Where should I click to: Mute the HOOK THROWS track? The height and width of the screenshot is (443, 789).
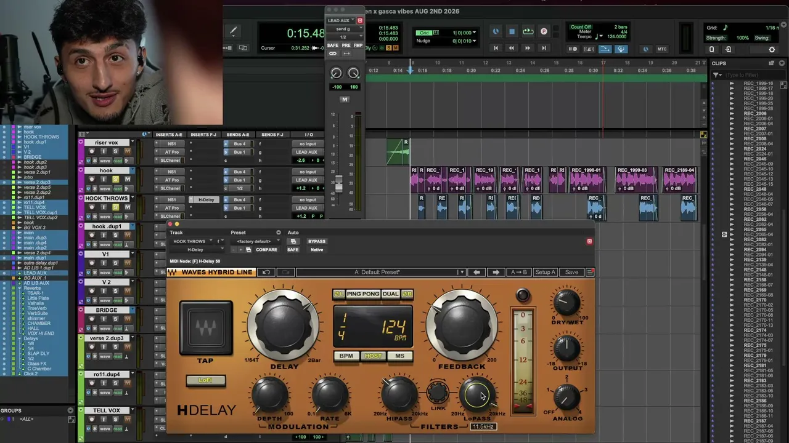click(x=127, y=207)
